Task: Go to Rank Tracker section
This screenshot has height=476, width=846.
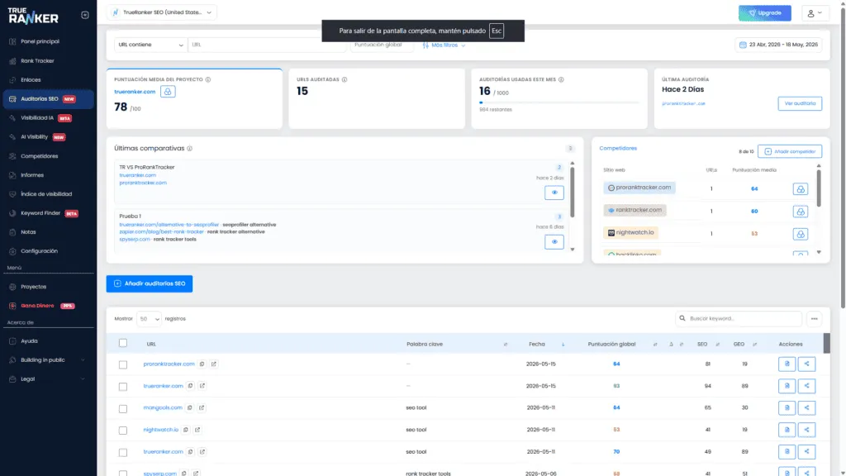Action: click(x=37, y=61)
